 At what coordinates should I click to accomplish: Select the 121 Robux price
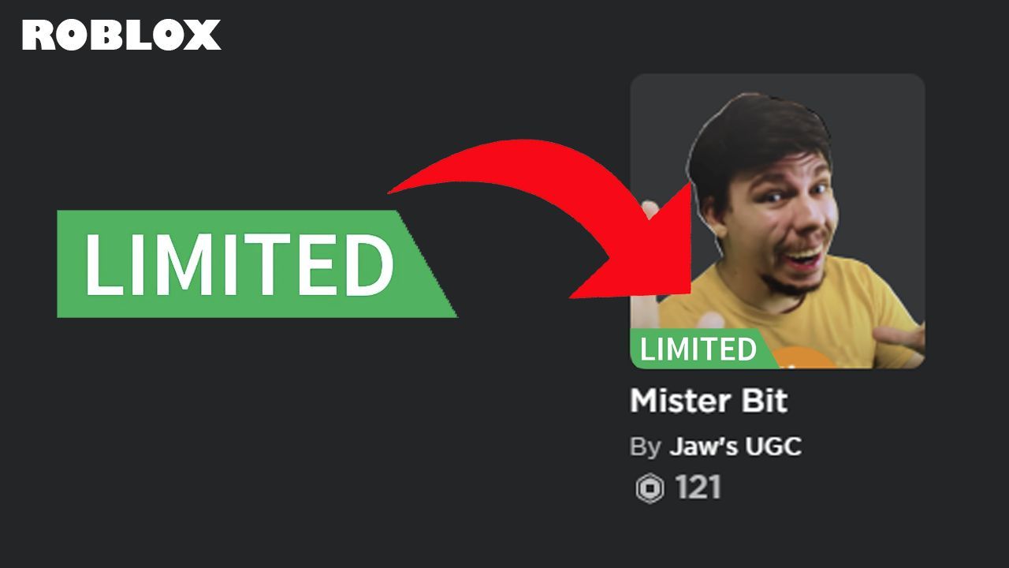[698, 488]
